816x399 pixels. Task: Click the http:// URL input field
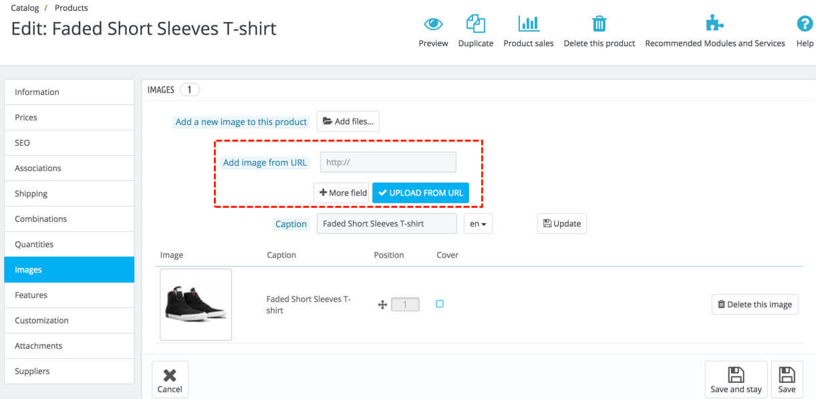click(x=388, y=162)
